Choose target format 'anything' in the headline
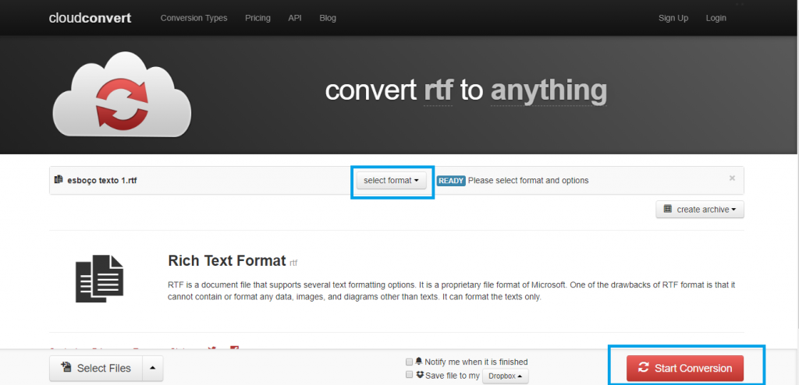The width and height of the screenshot is (799, 385). pyautogui.click(x=549, y=91)
